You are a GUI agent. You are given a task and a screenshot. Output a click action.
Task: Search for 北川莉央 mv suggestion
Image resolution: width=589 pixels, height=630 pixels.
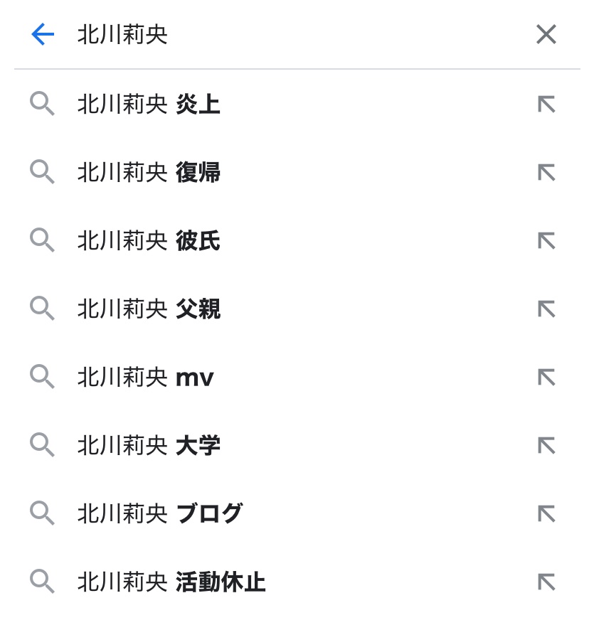(146, 378)
